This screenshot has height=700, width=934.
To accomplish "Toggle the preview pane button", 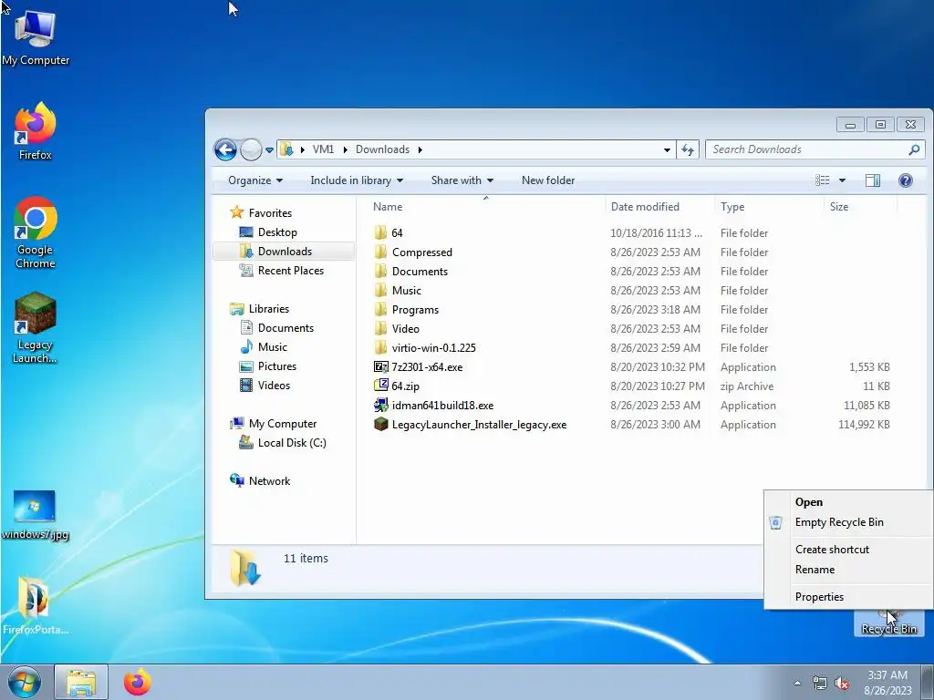I will [x=873, y=180].
